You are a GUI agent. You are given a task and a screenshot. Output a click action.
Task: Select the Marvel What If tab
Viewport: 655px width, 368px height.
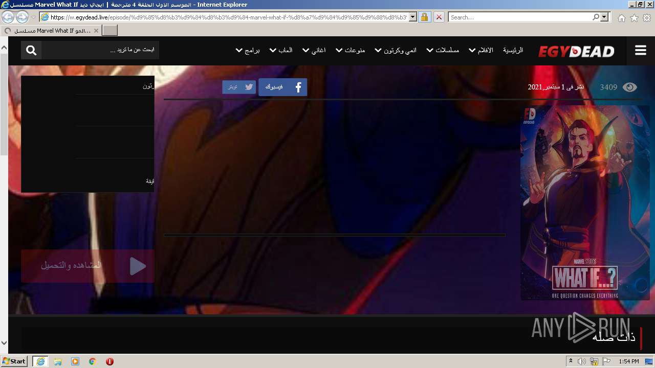point(51,31)
